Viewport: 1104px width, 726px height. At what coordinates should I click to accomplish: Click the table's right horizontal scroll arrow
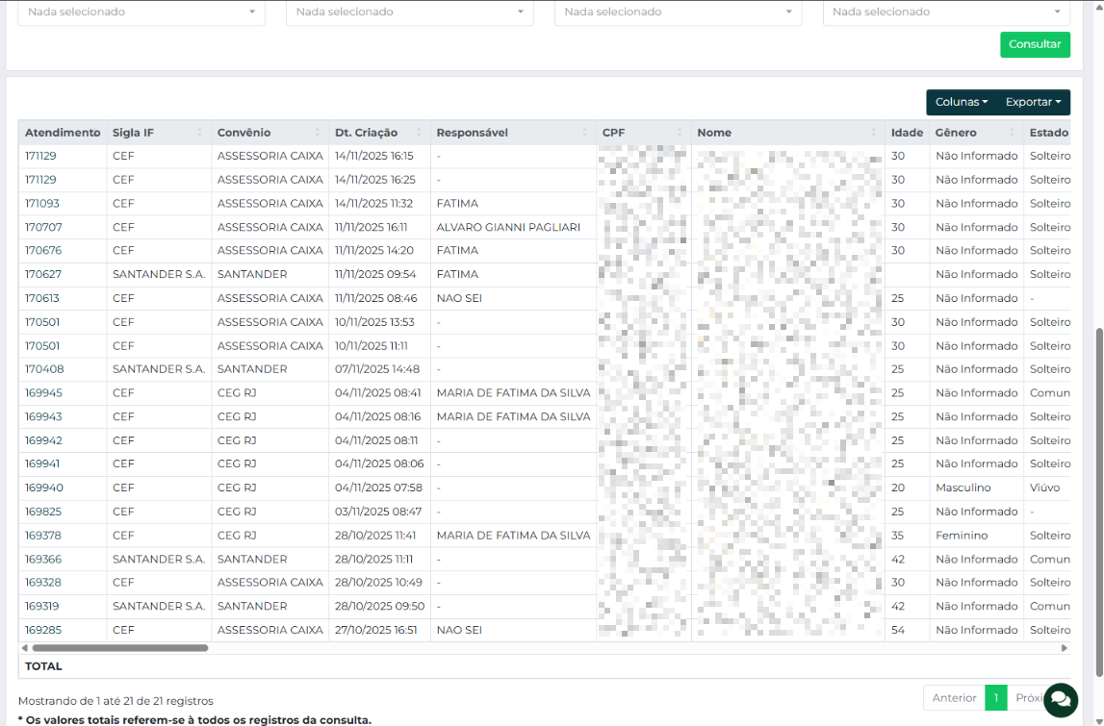tap(1064, 648)
